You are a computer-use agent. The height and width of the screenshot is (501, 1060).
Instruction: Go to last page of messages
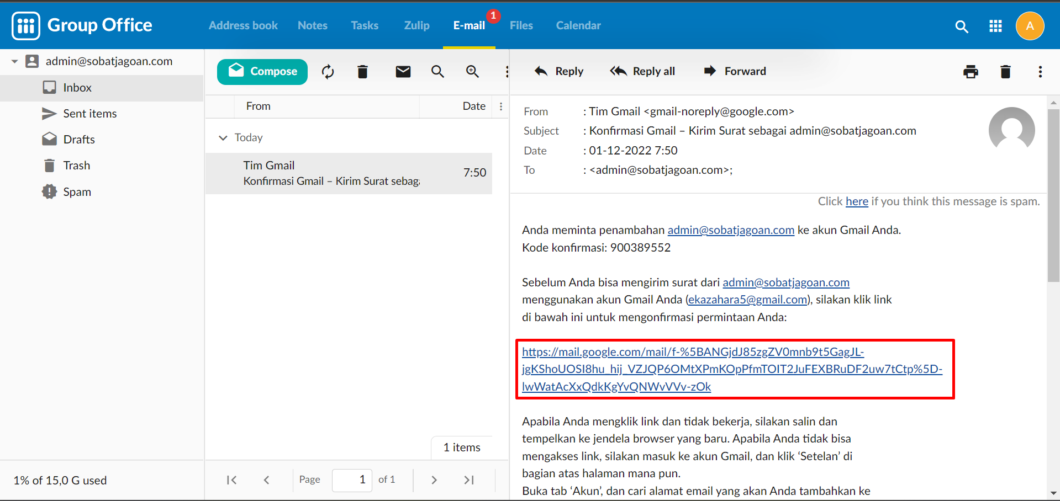[469, 480]
